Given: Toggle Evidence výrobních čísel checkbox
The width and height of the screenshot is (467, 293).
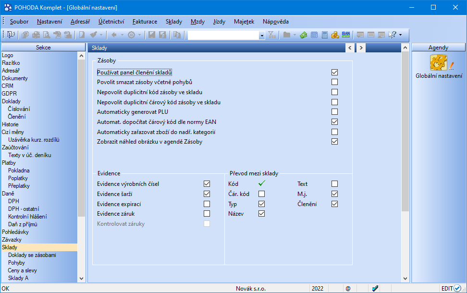Looking at the screenshot, I should click(x=207, y=183).
